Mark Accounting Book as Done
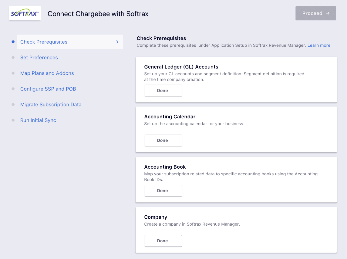The image size is (347, 259). (x=163, y=191)
